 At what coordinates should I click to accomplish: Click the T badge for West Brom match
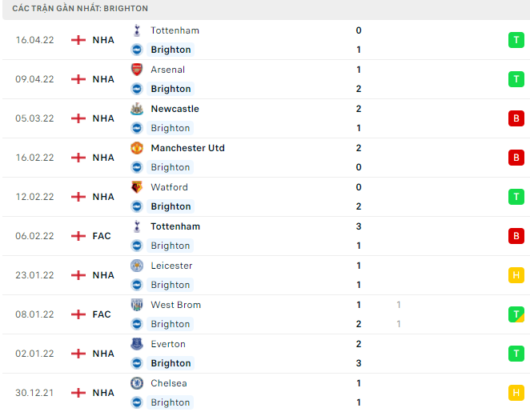click(x=516, y=314)
